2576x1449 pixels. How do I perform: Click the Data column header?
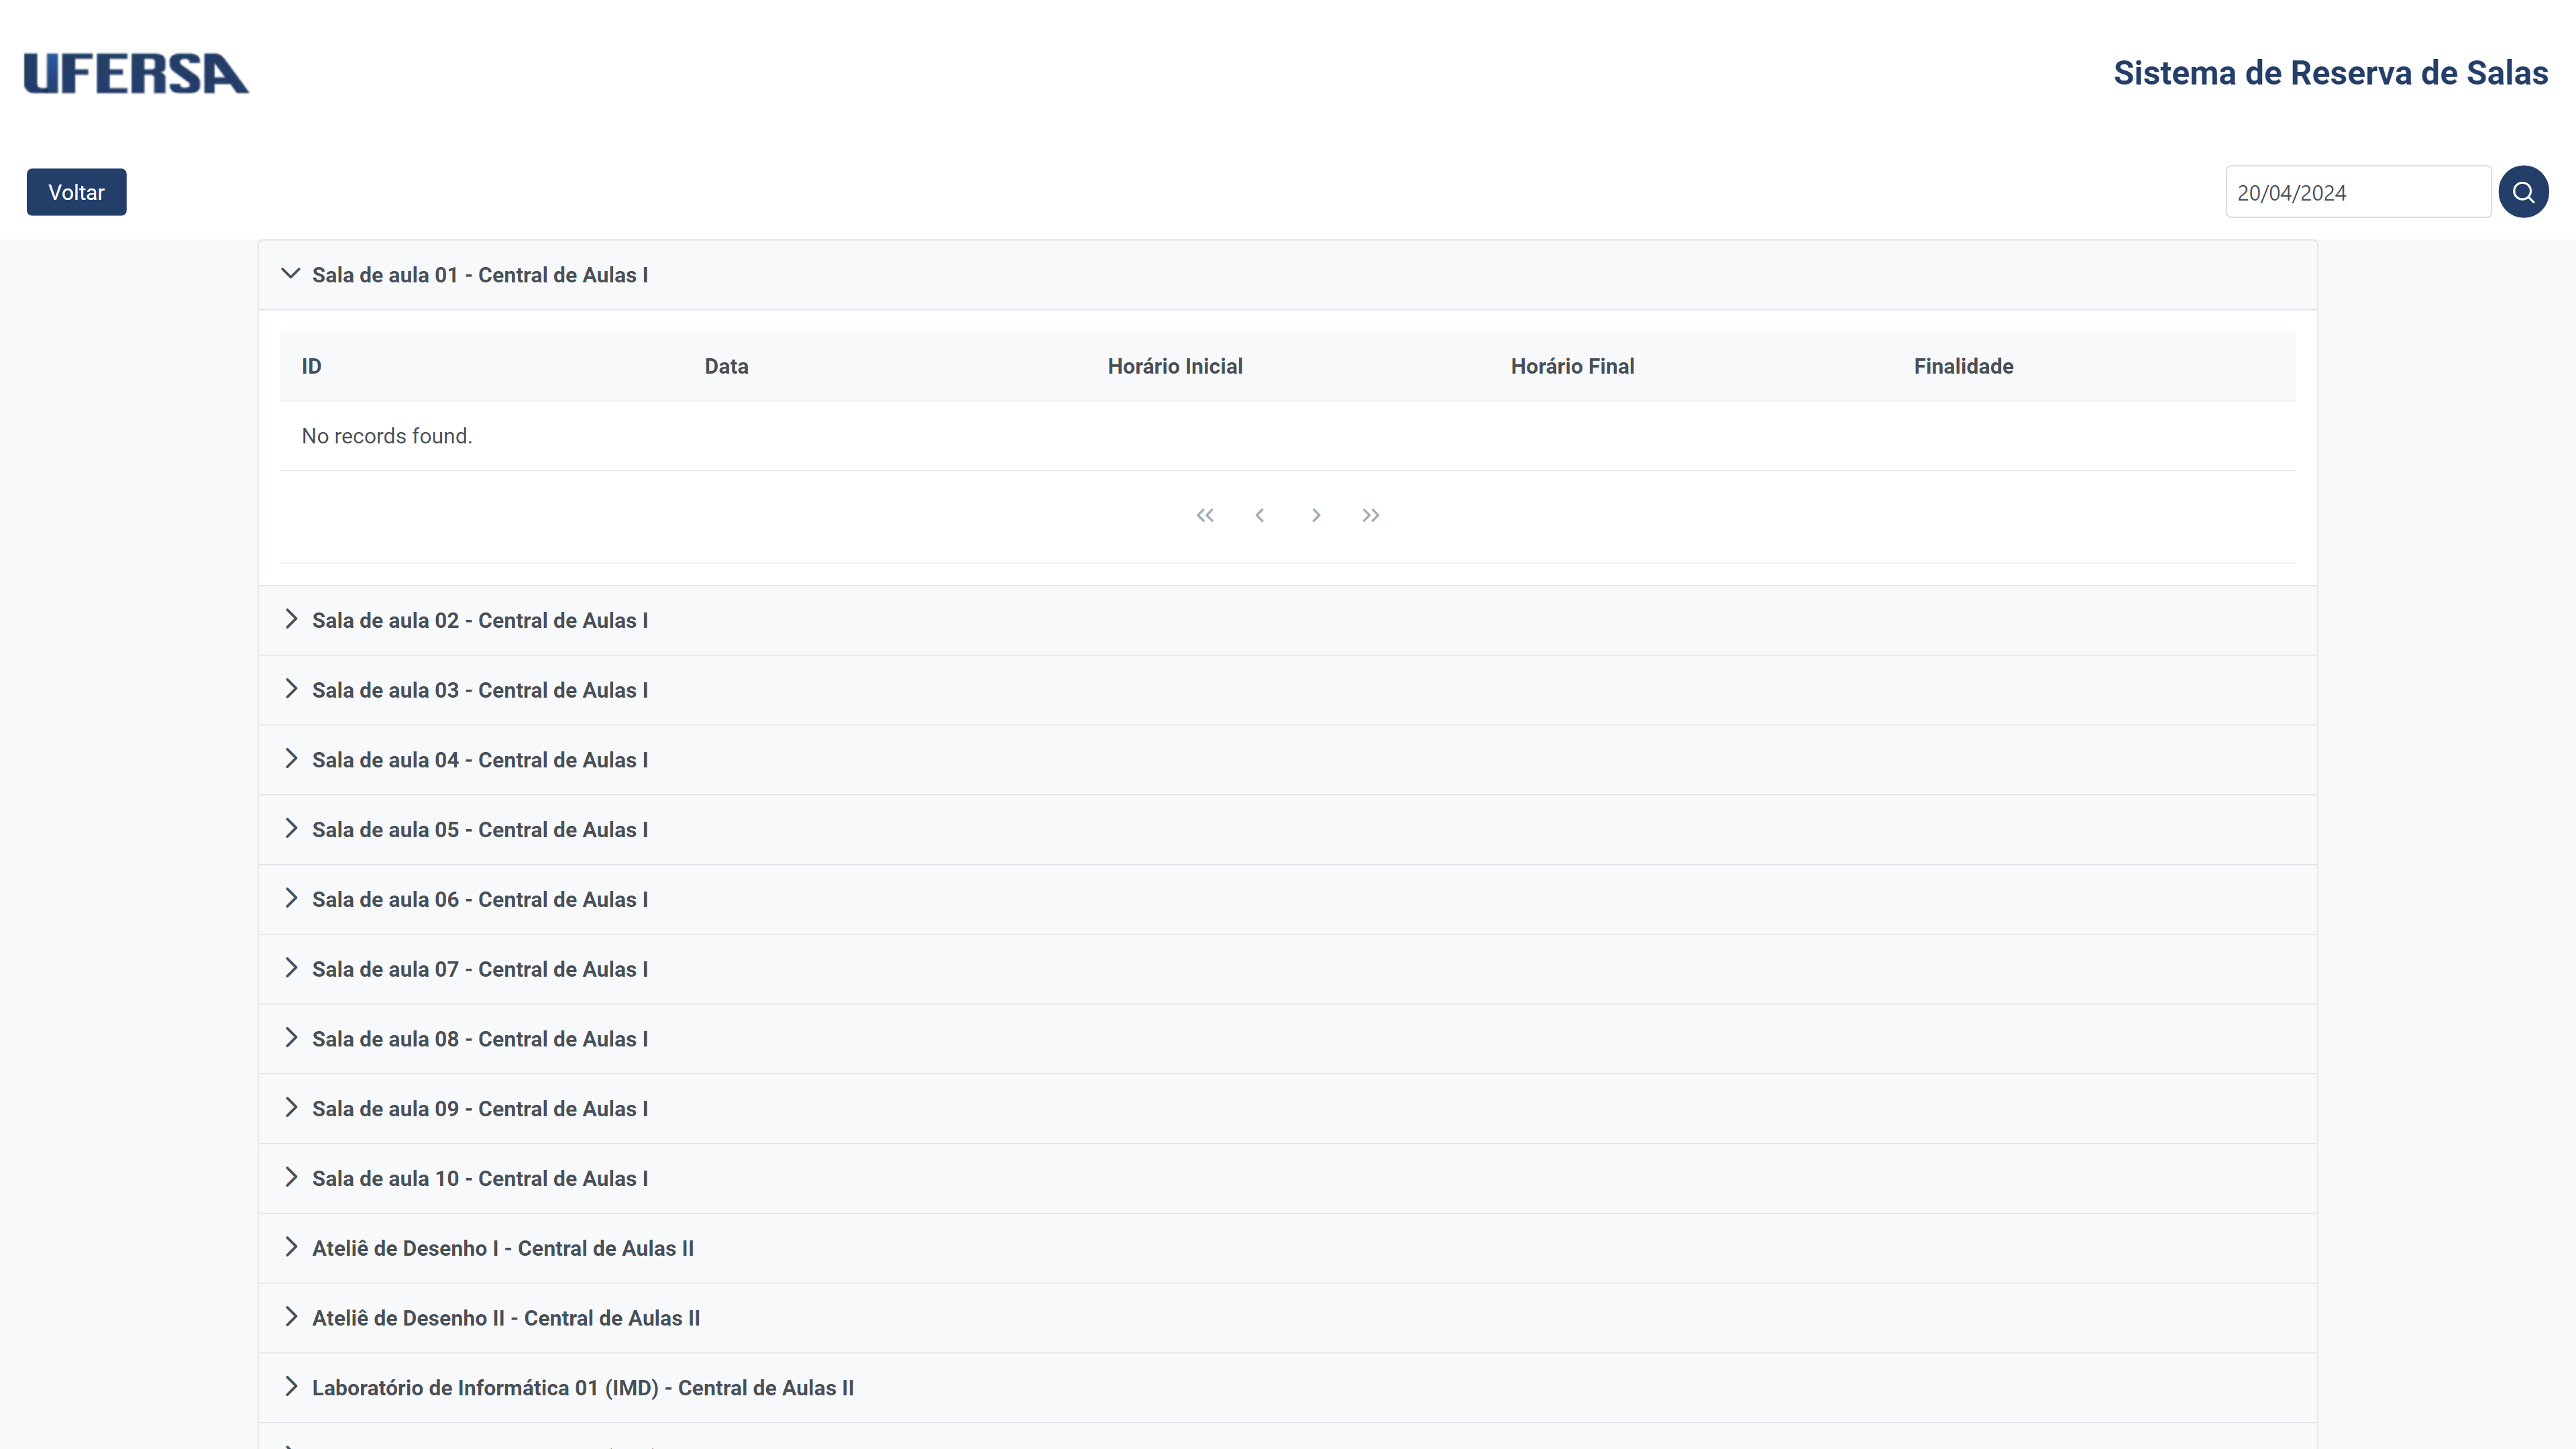(x=884, y=366)
